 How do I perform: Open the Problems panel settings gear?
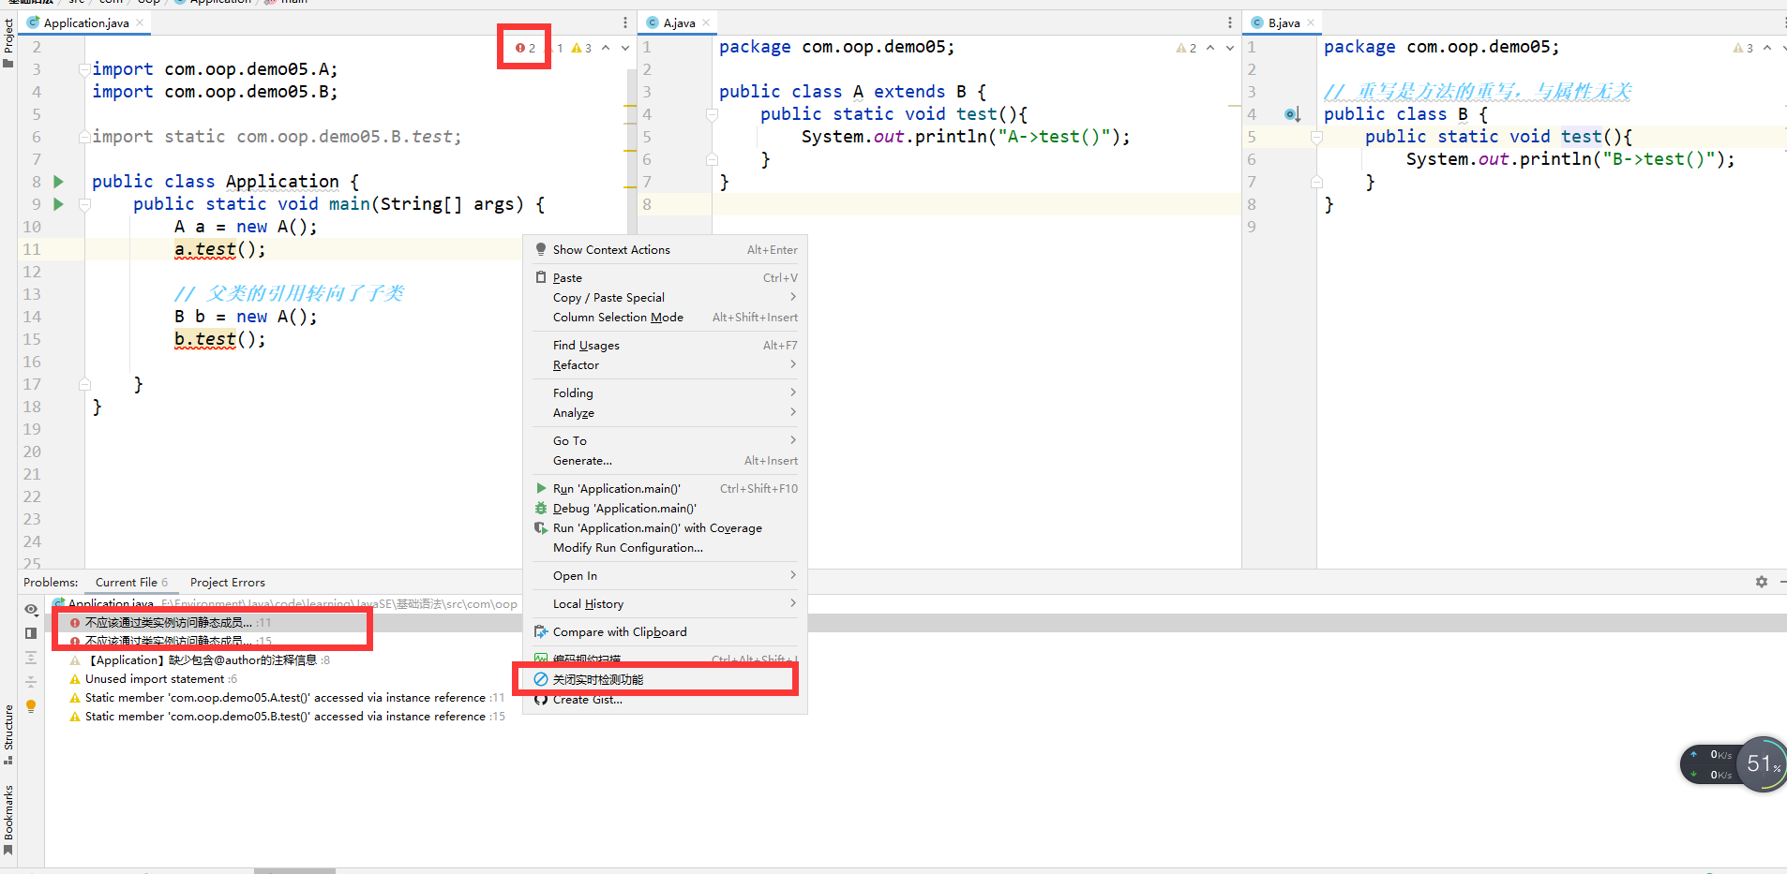[x=1762, y=582]
